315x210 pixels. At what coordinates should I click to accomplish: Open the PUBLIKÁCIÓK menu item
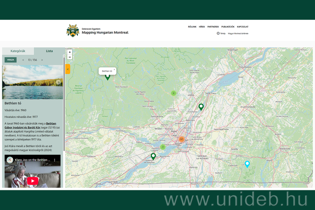click(x=228, y=27)
